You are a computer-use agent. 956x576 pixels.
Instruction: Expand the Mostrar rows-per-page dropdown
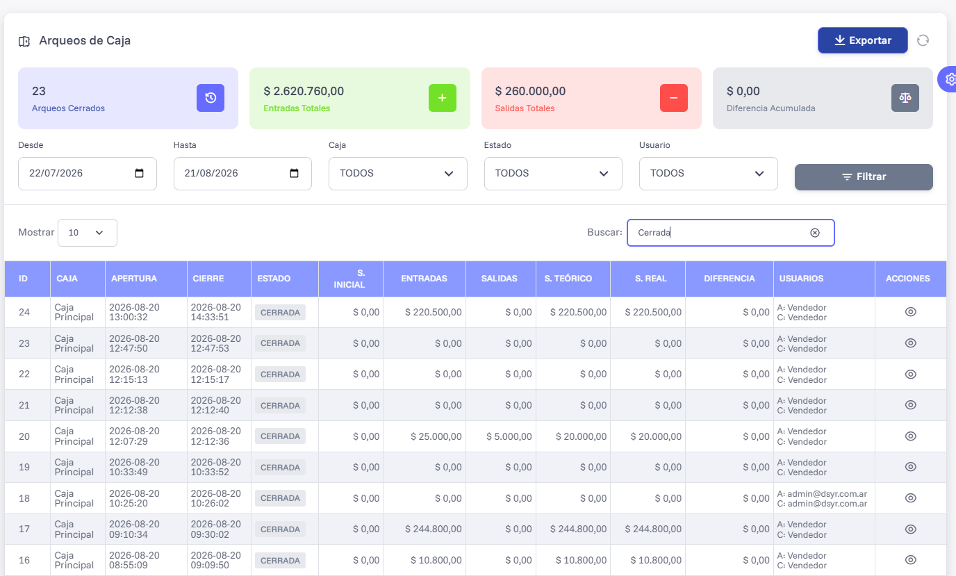point(88,233)
